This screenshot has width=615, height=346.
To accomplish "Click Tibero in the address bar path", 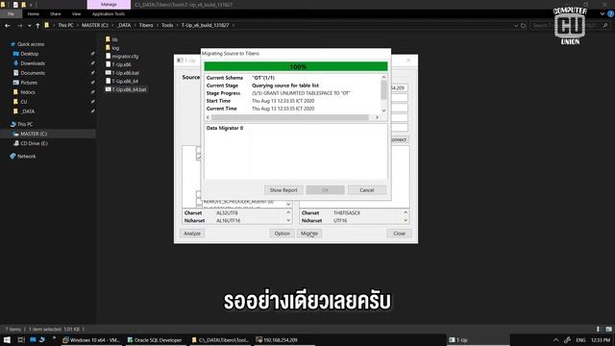I will [x=146, y=25].
